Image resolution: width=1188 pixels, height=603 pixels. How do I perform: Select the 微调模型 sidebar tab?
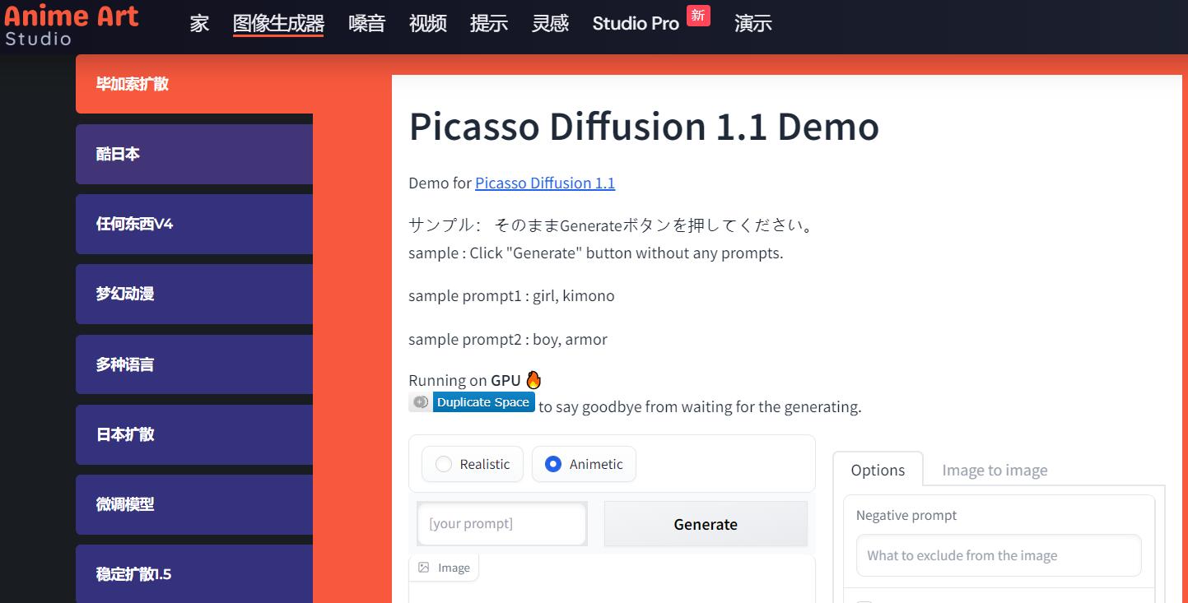[194, 504]
